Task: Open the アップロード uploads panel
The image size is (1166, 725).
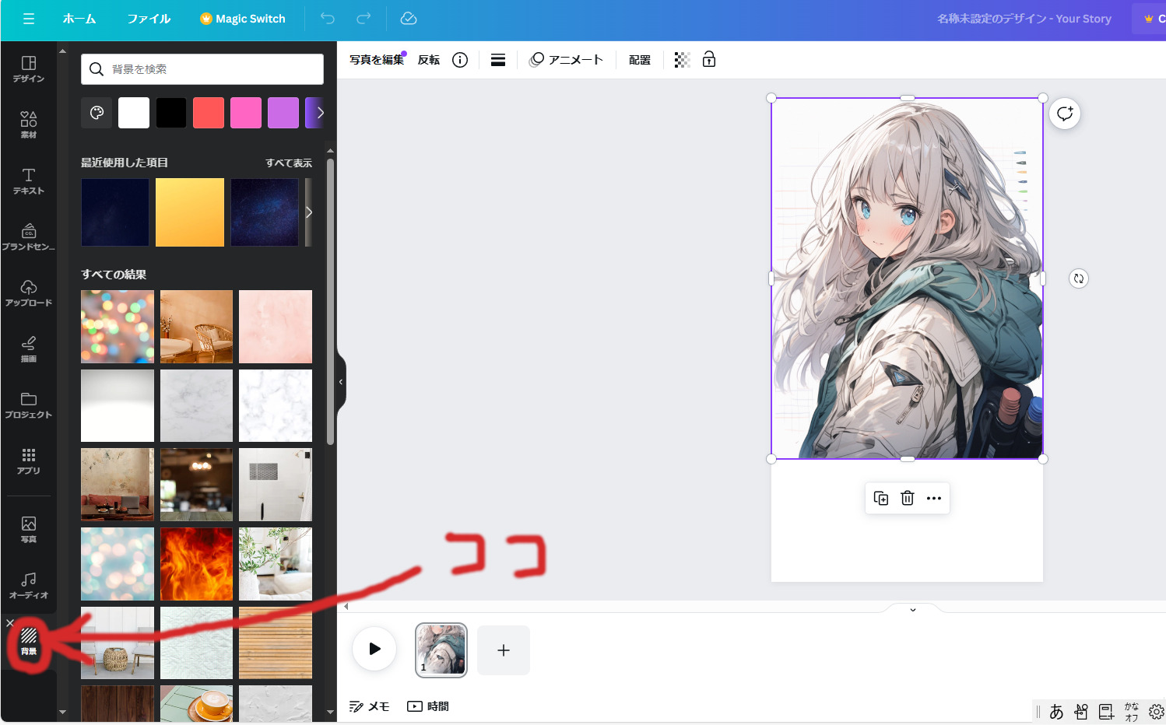Action: click(x=29, y=293)
